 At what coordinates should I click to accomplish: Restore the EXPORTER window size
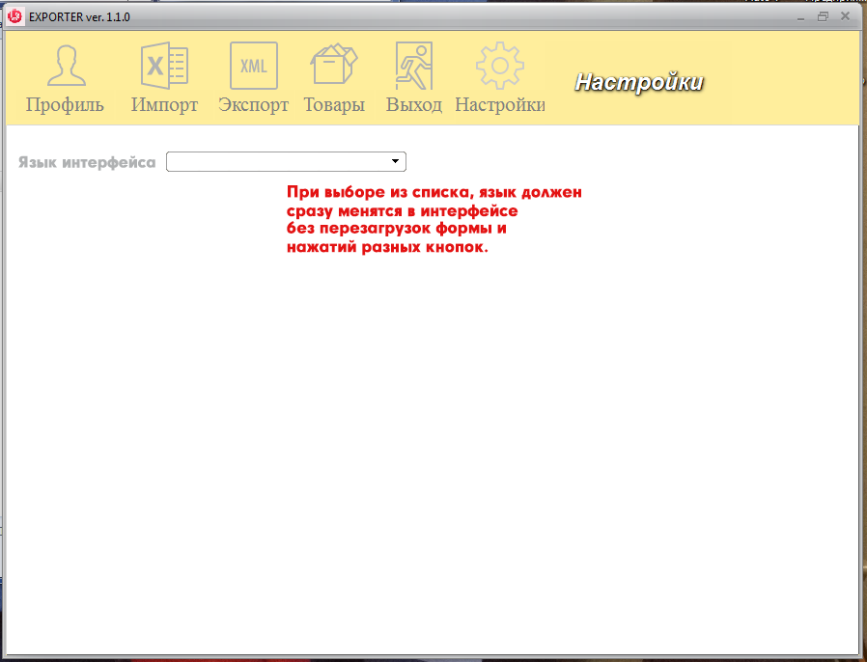coord(823,17)
